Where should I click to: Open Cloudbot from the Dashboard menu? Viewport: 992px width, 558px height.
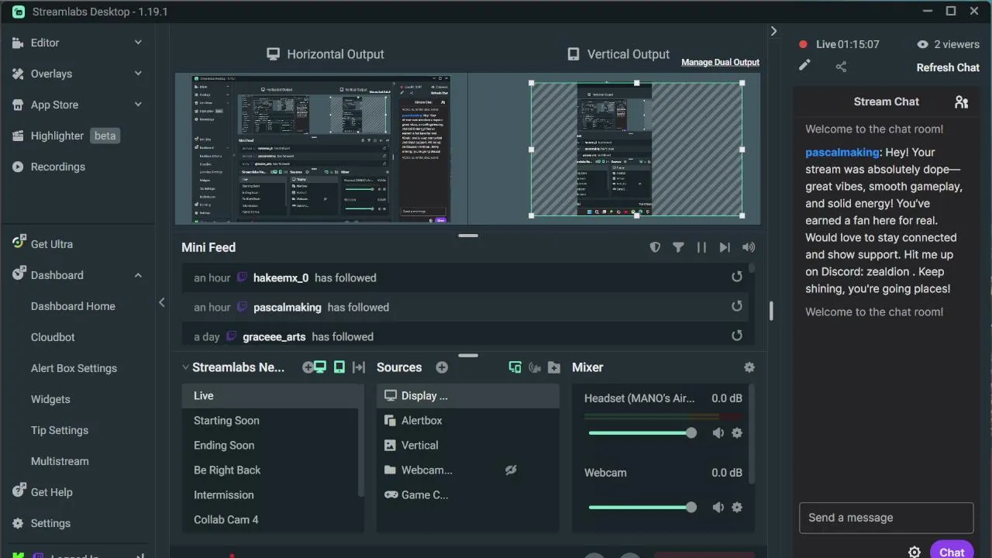click(x=53, y=337)
